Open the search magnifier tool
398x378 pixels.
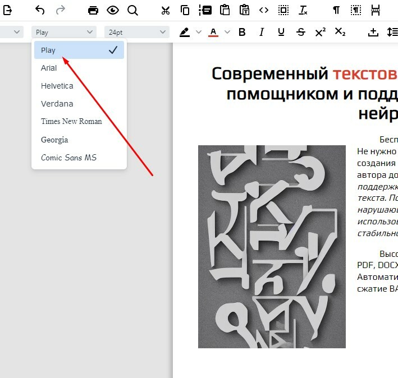(132, 10)
